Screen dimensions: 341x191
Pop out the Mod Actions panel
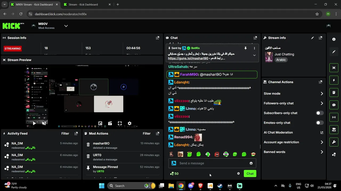157,134
